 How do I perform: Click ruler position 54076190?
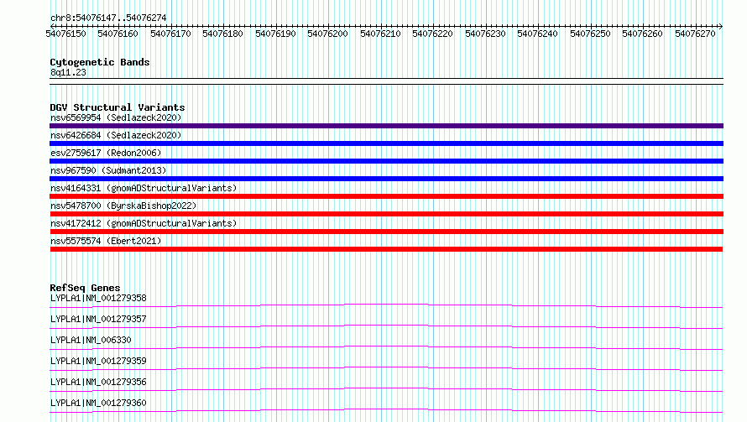(275, 34)
